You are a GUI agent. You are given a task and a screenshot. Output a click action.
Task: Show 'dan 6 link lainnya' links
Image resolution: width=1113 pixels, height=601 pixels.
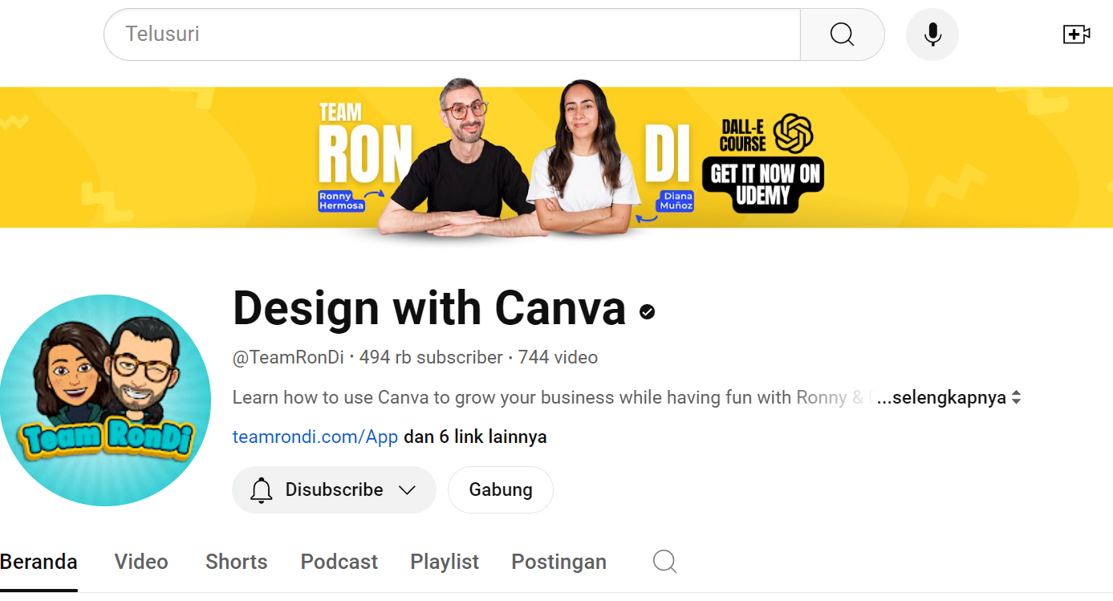(x=475, y=437)
